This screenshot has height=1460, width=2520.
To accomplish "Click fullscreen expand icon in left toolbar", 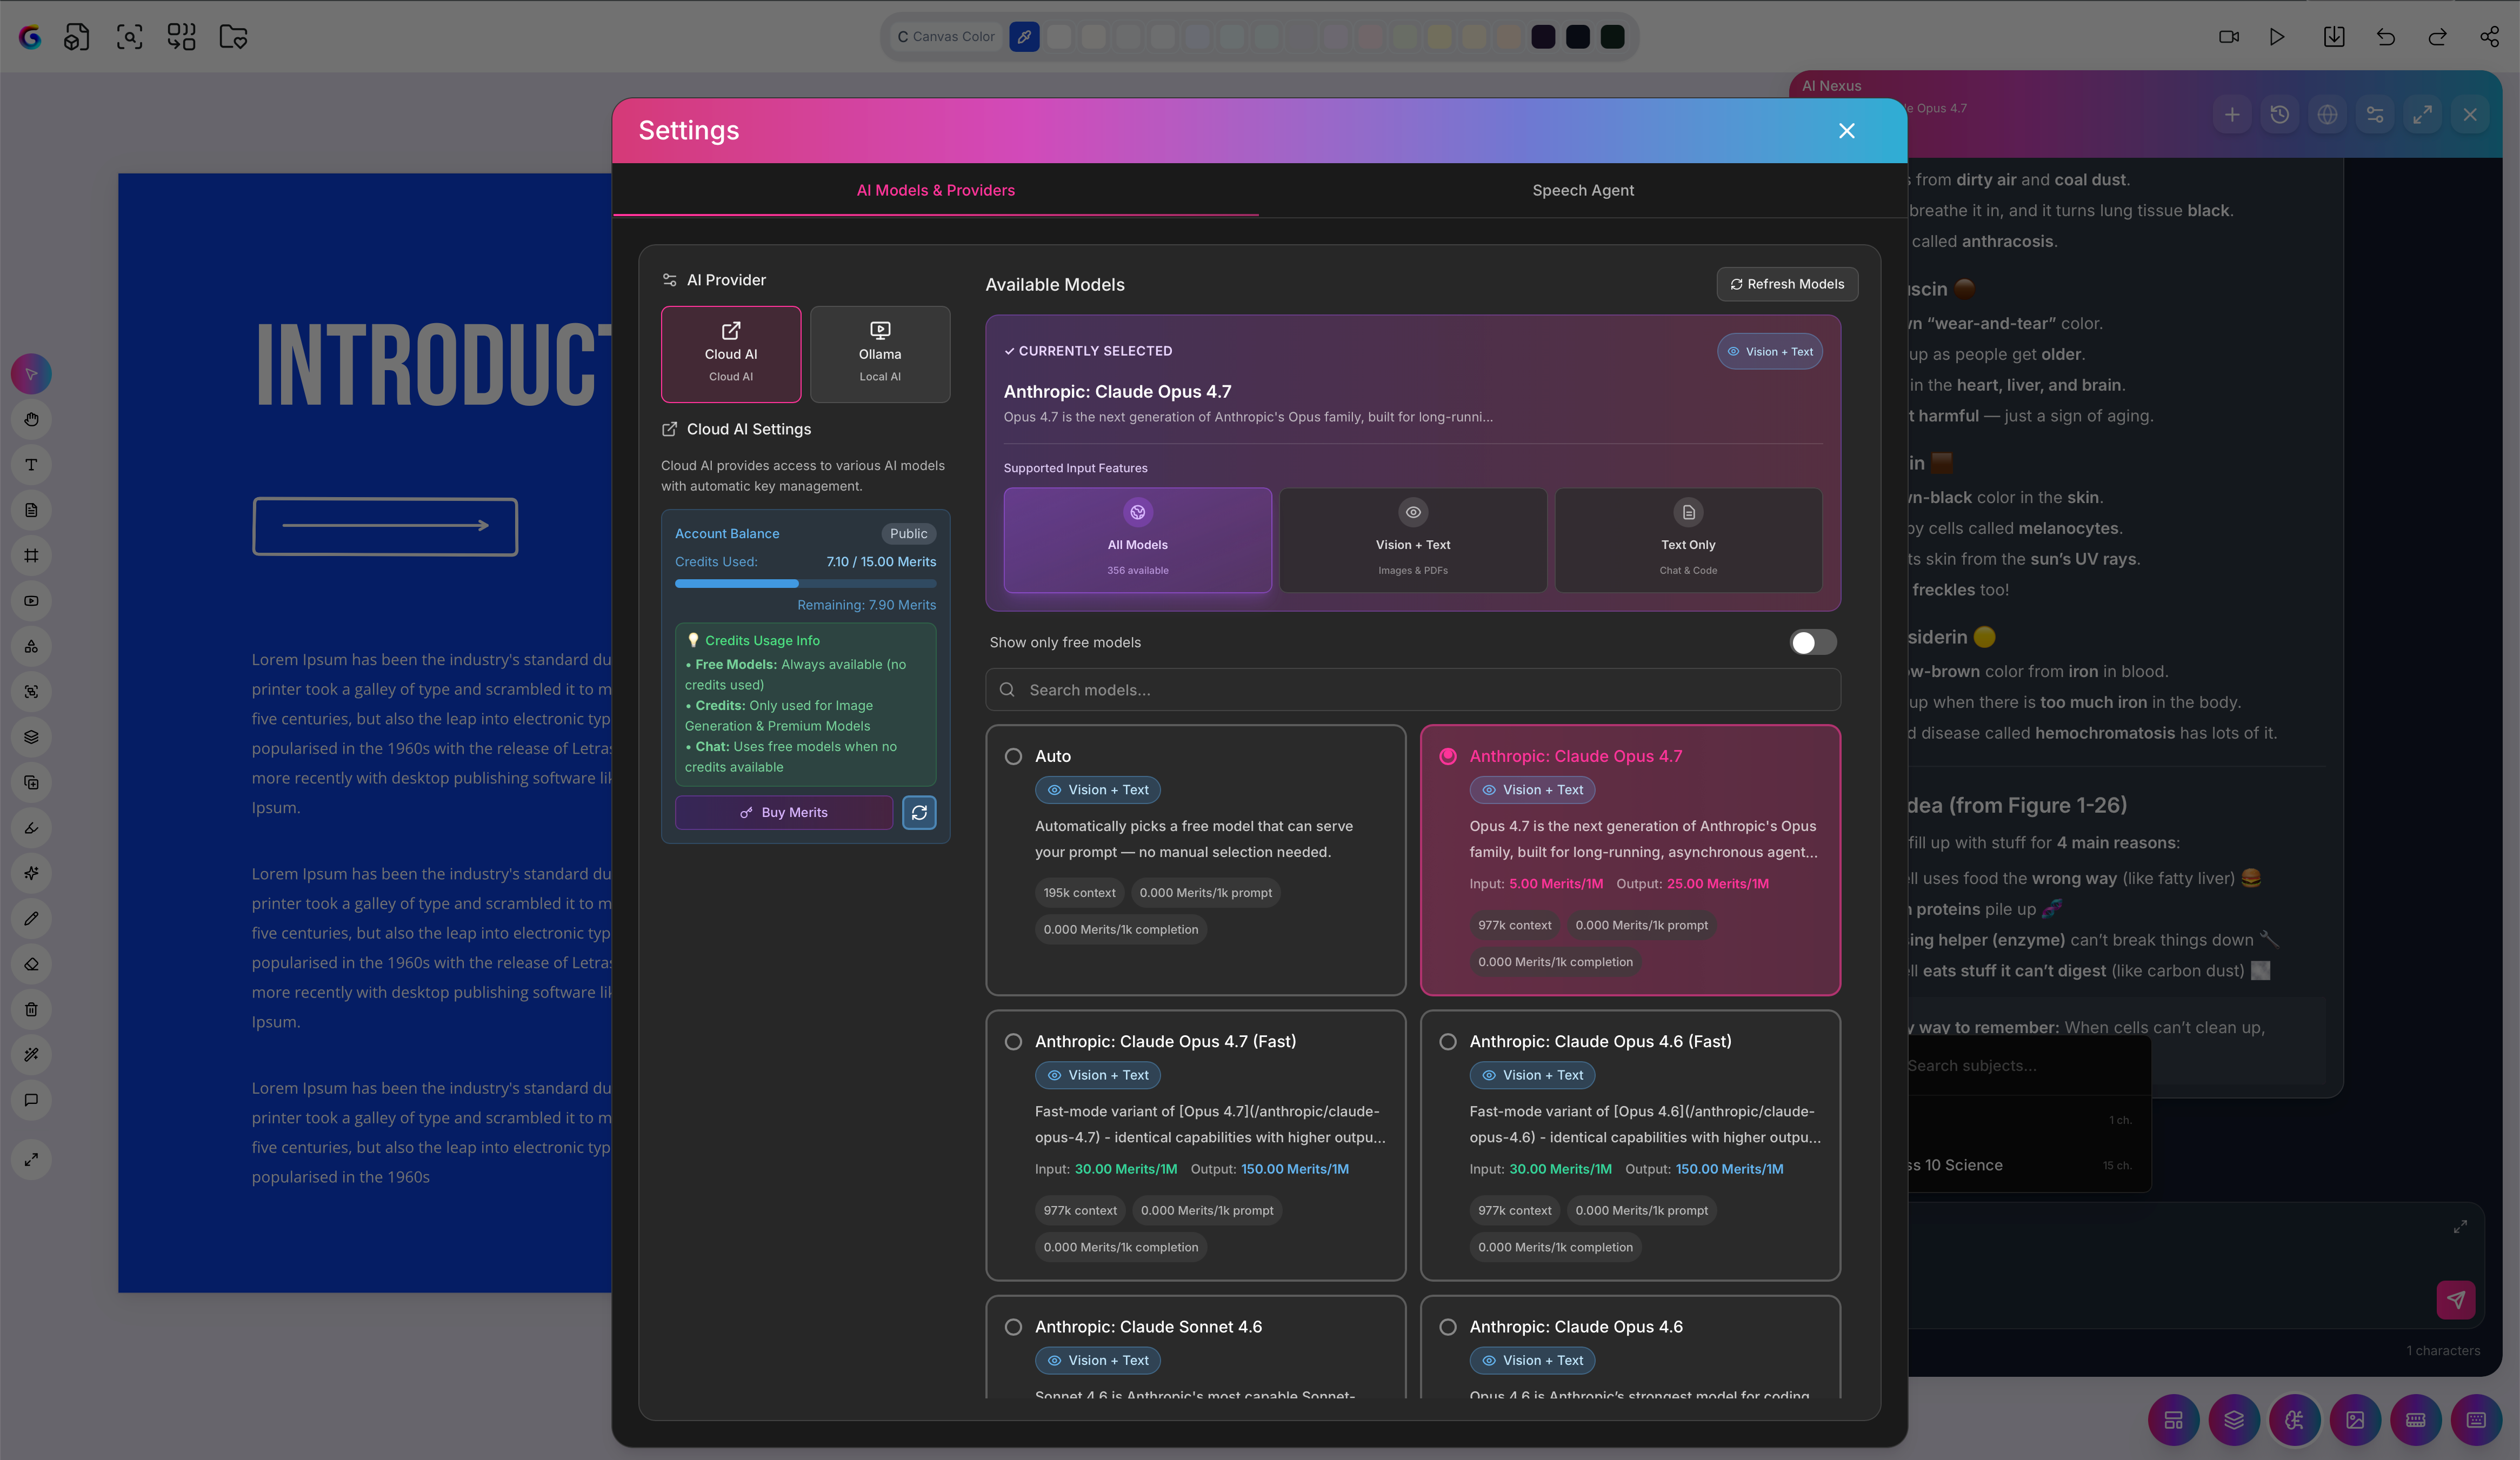I will point(31,1159).
